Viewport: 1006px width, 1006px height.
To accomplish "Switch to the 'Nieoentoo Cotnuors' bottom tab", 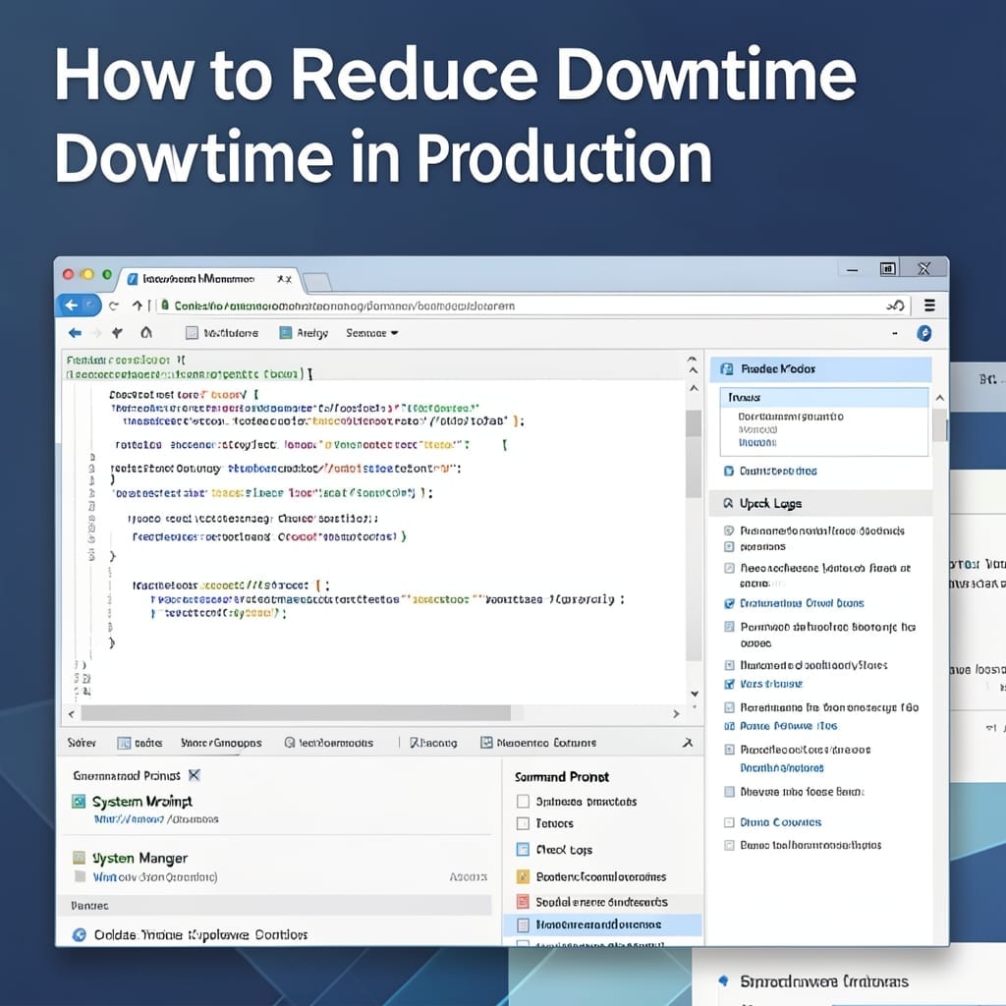I will coord(538,743).
